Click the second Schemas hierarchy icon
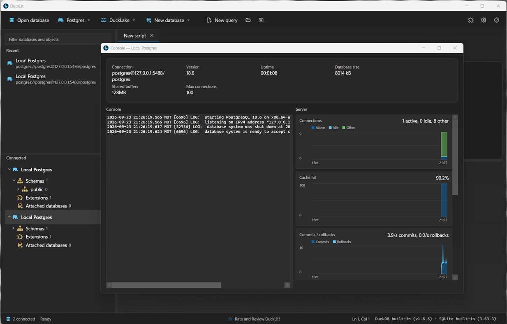Viewport: 507px width, 324px height. click(x=20, y=228)
